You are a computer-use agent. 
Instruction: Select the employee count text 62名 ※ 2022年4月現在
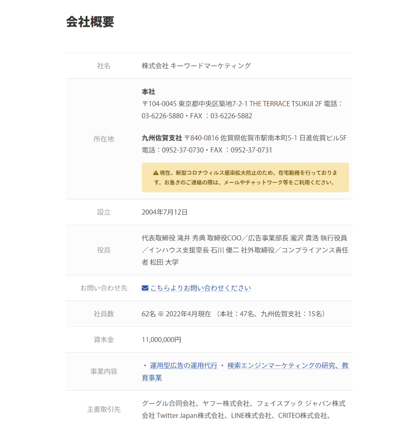(x=176, y=314)
